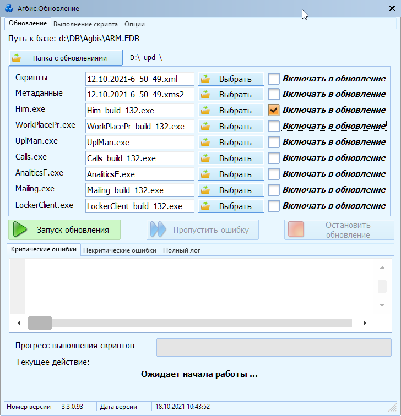Click the LockerClient_build_132.exe field

click(x=140, y=206)
